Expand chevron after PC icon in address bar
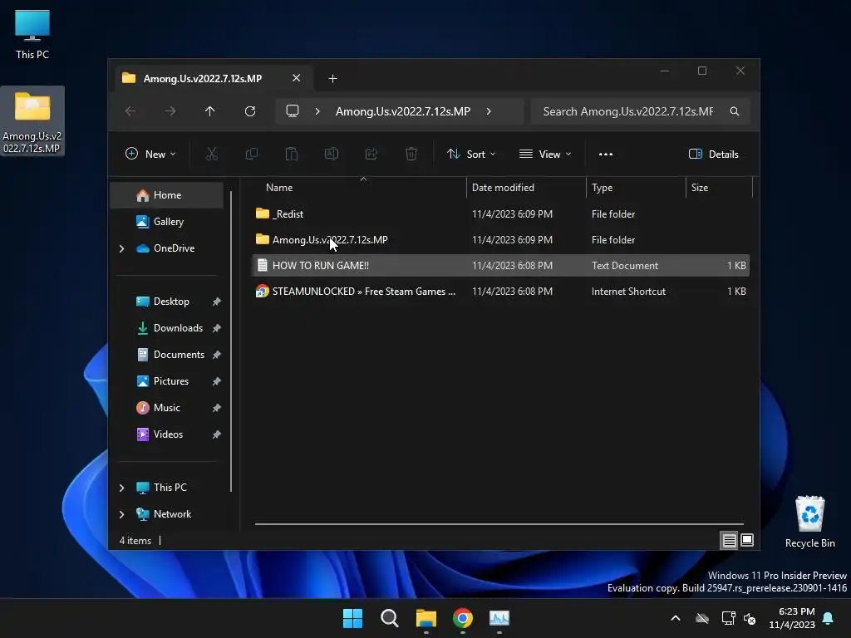 (317, 111)
